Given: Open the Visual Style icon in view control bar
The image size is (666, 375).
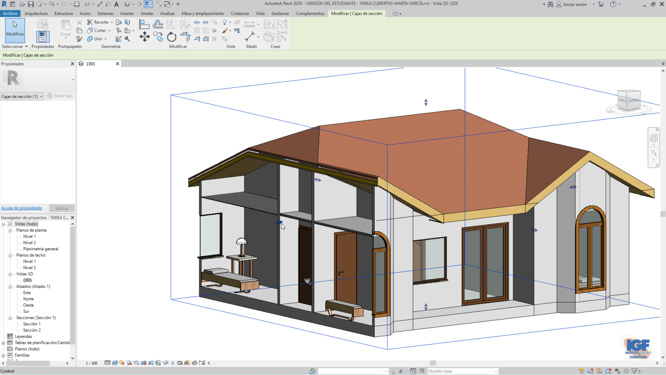Looking at the screenshot, I should point(115,363).
